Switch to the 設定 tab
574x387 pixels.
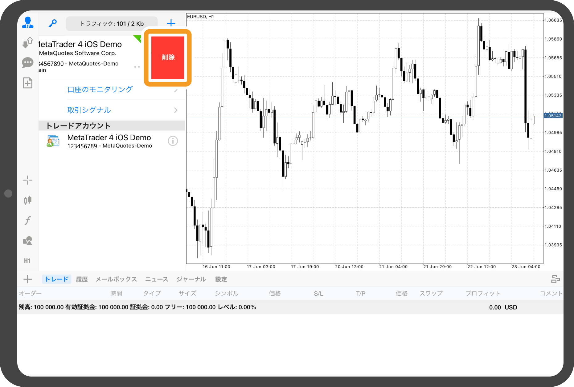(221, 279)
